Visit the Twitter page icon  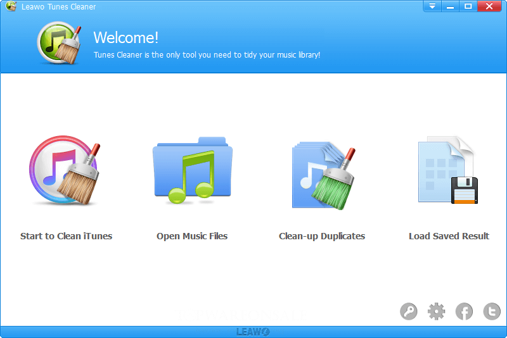click(492, 311)
